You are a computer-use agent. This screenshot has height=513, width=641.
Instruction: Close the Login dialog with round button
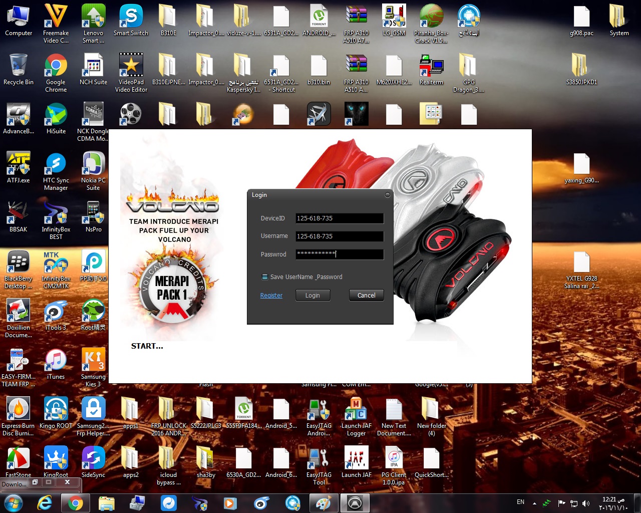(x=388, y=195)
